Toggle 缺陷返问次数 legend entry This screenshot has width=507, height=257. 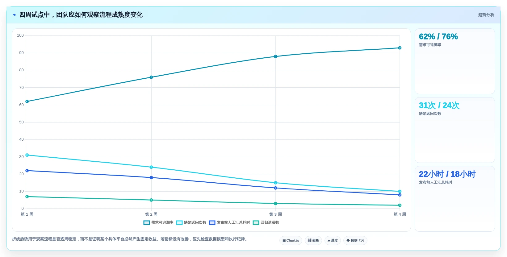click(191, 223)
